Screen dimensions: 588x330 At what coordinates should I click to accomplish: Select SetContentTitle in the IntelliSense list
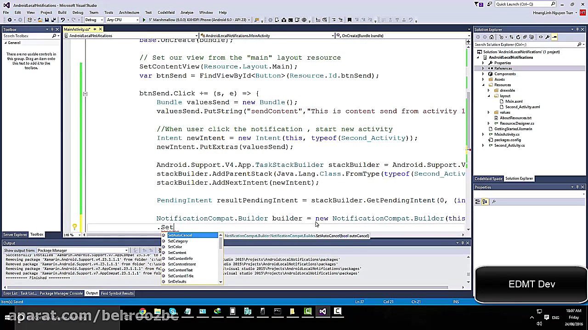point(181,276)
